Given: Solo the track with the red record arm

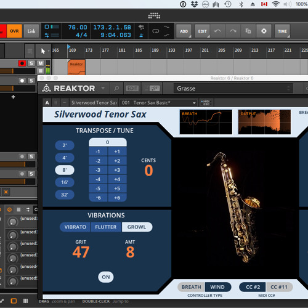Looking at the screenshot, I should 31,63.
